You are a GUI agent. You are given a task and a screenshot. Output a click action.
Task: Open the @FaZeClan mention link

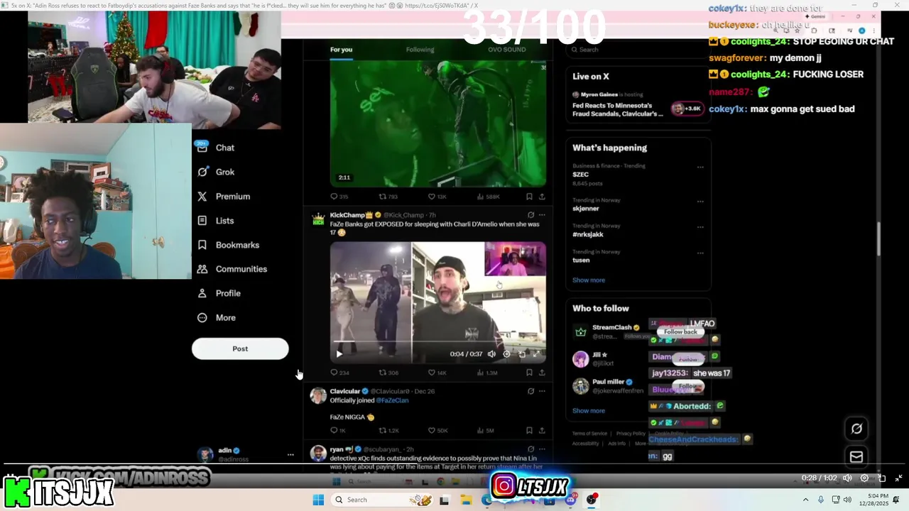(393, 400)
